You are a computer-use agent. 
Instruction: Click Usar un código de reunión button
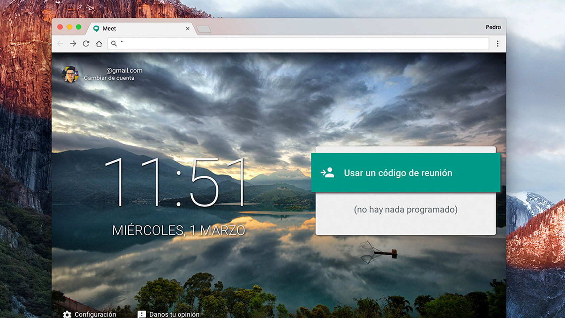406,173
